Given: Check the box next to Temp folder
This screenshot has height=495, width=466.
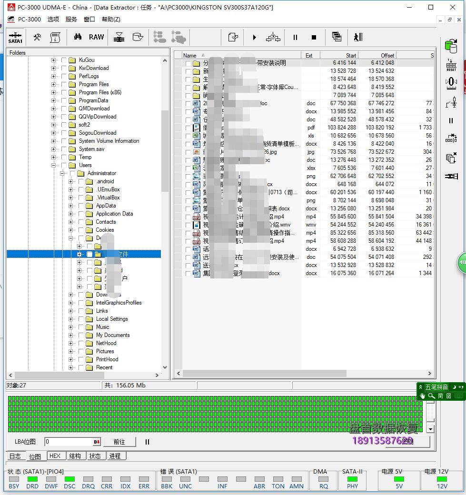Looking at the screenshot, I should 64,157.
